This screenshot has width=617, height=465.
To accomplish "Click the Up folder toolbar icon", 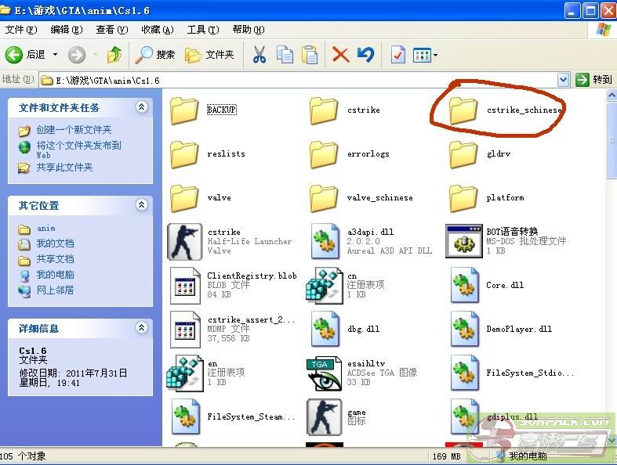I will 114,55.
